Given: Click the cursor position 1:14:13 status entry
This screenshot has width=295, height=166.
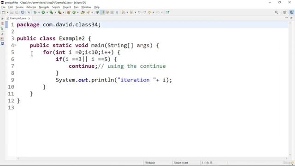Looking at the screenshot, I should point(207,163).
